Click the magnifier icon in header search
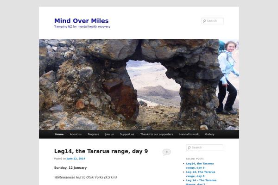The height and width of the screenshot is (185, 278). pyautogui.click(x=204, y=21)
